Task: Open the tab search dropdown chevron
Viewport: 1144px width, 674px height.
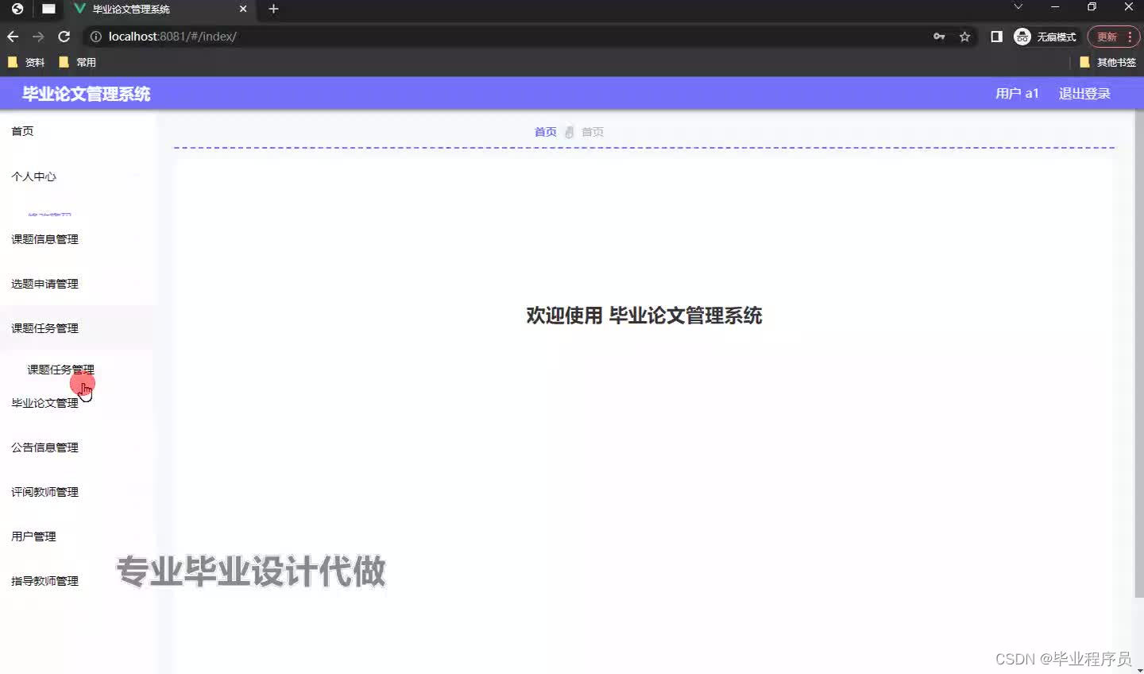Action: 1018,7
